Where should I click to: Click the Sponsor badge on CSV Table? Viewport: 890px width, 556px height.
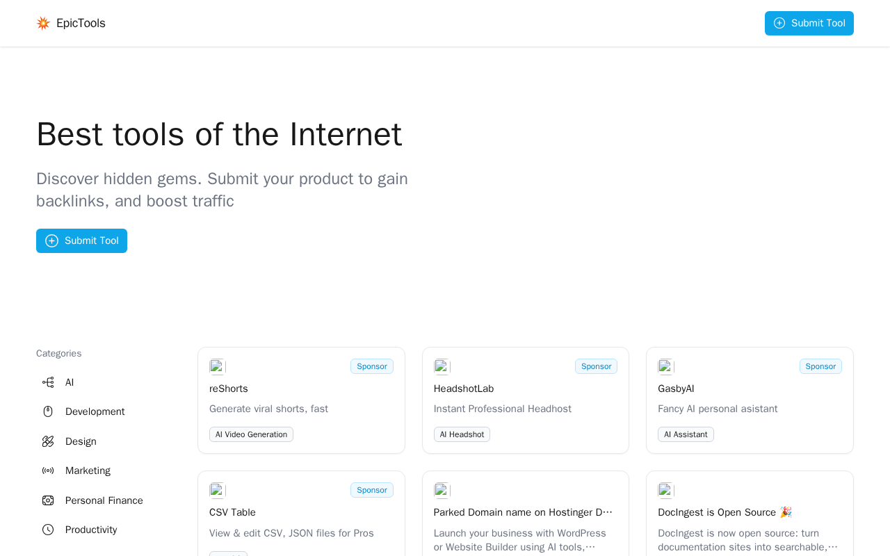pos(371,490)
